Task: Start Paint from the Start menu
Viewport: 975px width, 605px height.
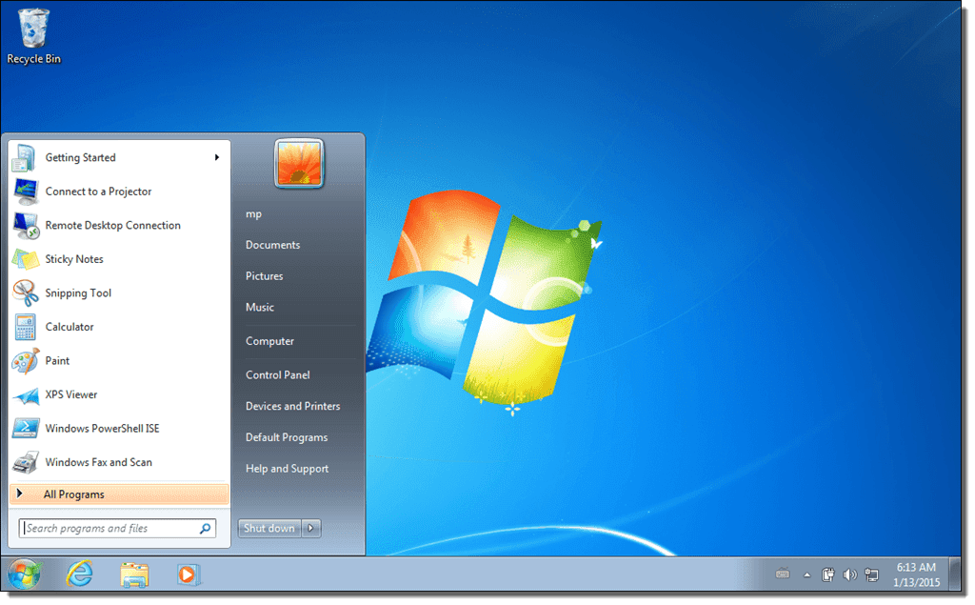Action: pyautogui.click(x=57, y=360)
